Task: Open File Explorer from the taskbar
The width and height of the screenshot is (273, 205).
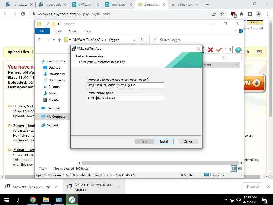Action: click(x=46, y=200)
